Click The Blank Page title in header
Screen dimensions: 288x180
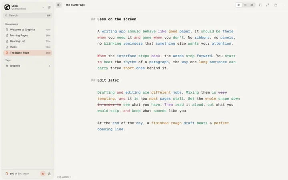point(75,5)
